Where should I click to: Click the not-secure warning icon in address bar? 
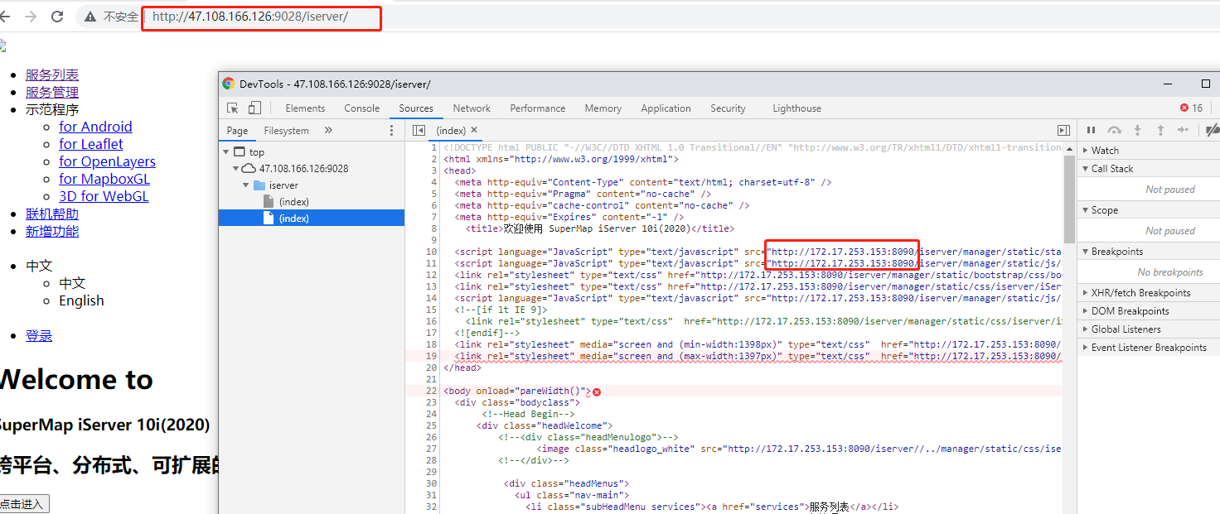coord(90,17)
